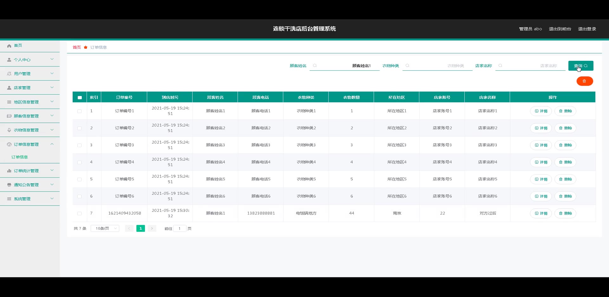Select 订单信息 submenu item

point(20,157)
